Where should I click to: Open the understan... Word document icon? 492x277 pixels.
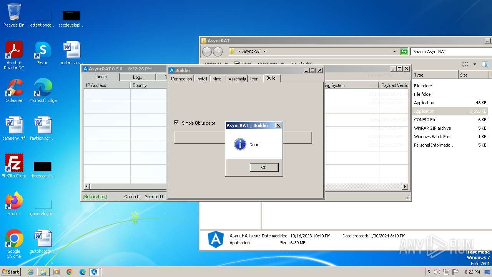pos(71,53)
